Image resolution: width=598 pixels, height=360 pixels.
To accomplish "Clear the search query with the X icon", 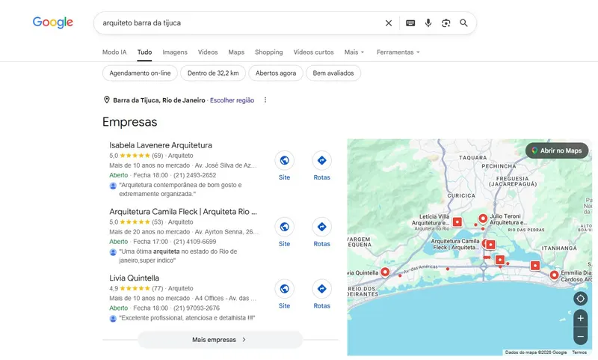I will click(388, 23).
